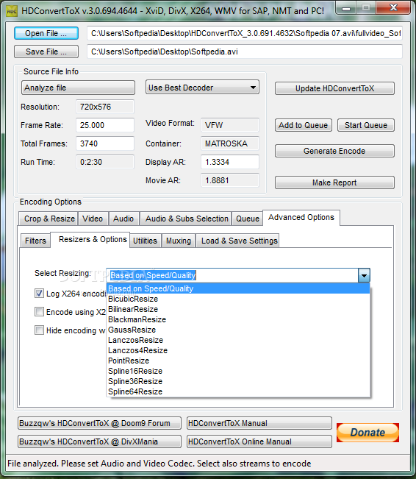The height and width of the screenshot is (479, 416).
Task: Click the Frame Rate 25.000 field
Action: [105, 125]
